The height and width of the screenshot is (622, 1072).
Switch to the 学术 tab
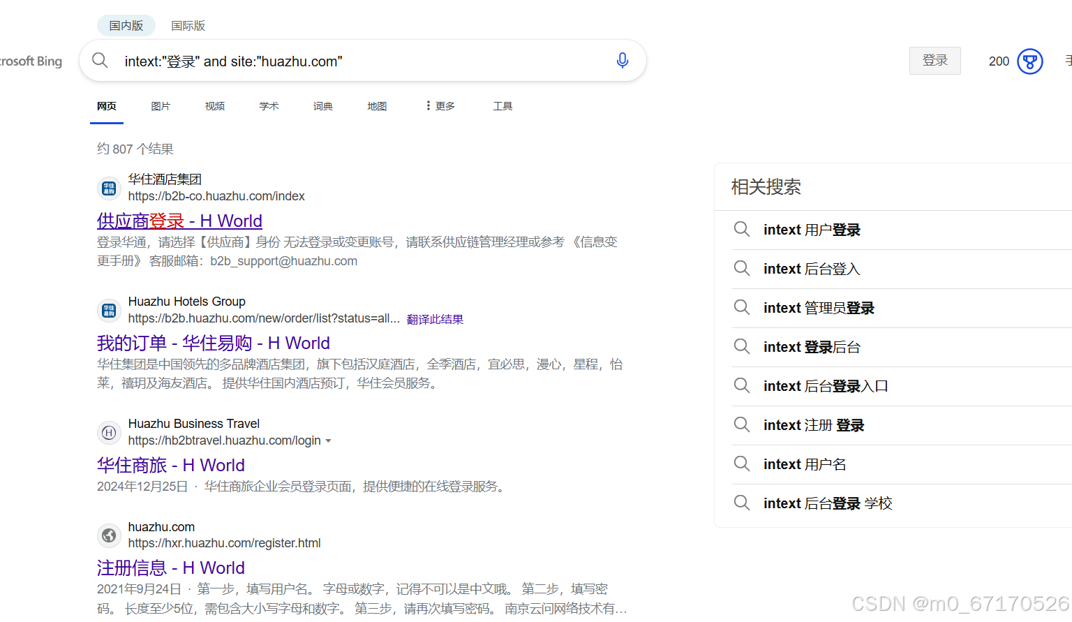(269, 106)
